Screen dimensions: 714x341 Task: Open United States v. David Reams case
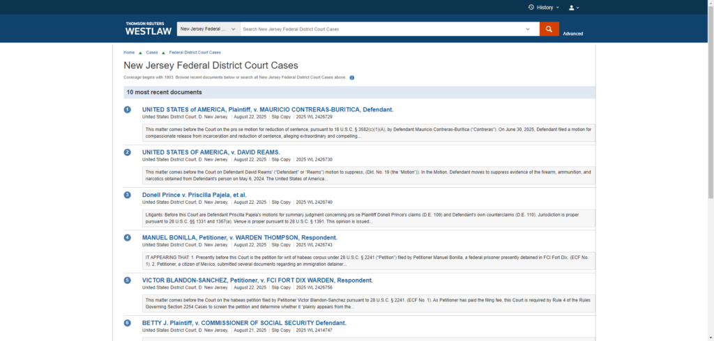[x=211, y=152]
